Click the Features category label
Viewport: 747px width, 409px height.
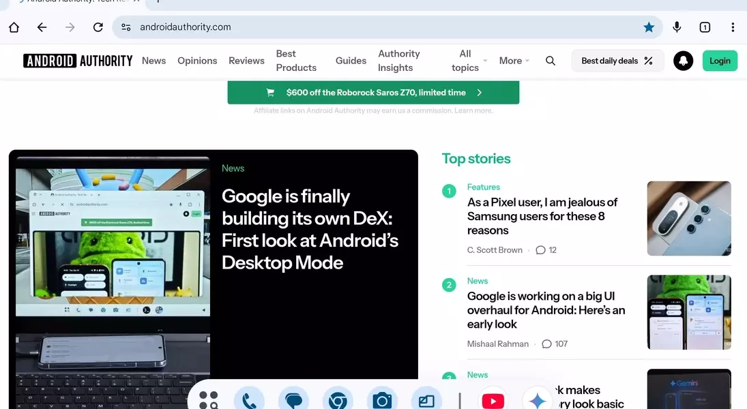click(x=484, y=187)
